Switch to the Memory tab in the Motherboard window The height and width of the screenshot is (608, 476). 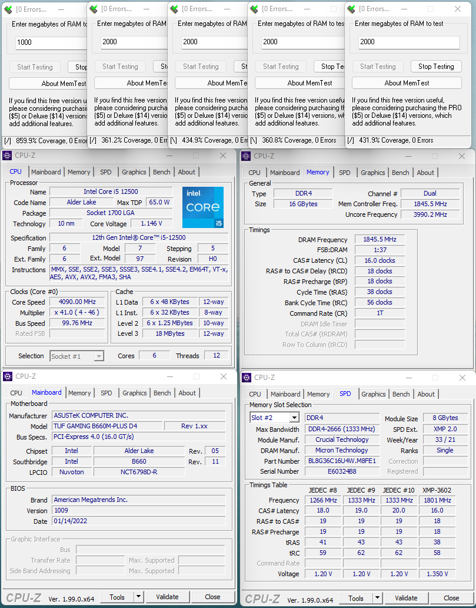click(x=79, y=393)
